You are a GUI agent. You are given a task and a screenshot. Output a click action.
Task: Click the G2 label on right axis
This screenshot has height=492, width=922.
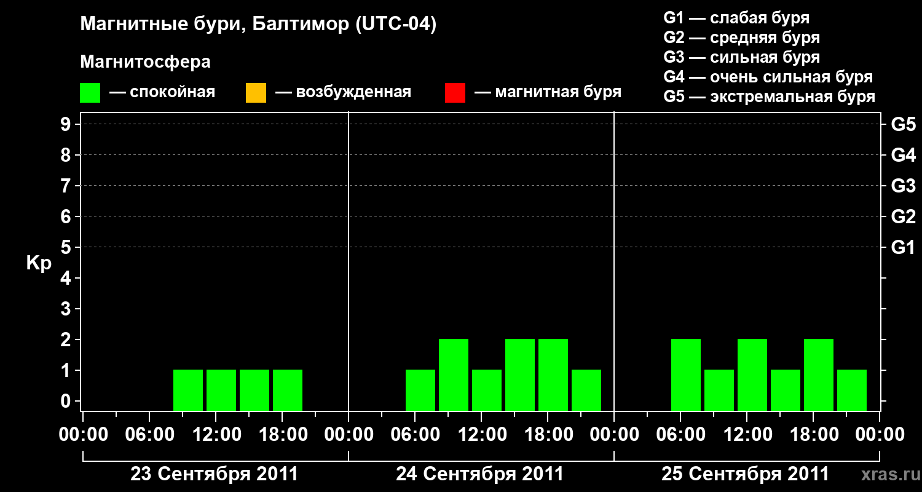coord(903,216)
